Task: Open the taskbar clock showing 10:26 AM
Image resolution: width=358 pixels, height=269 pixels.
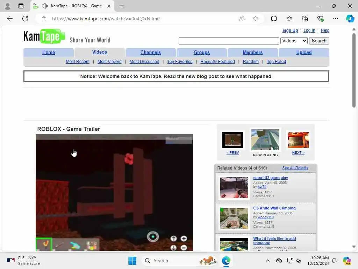Action: click(318, 261)
